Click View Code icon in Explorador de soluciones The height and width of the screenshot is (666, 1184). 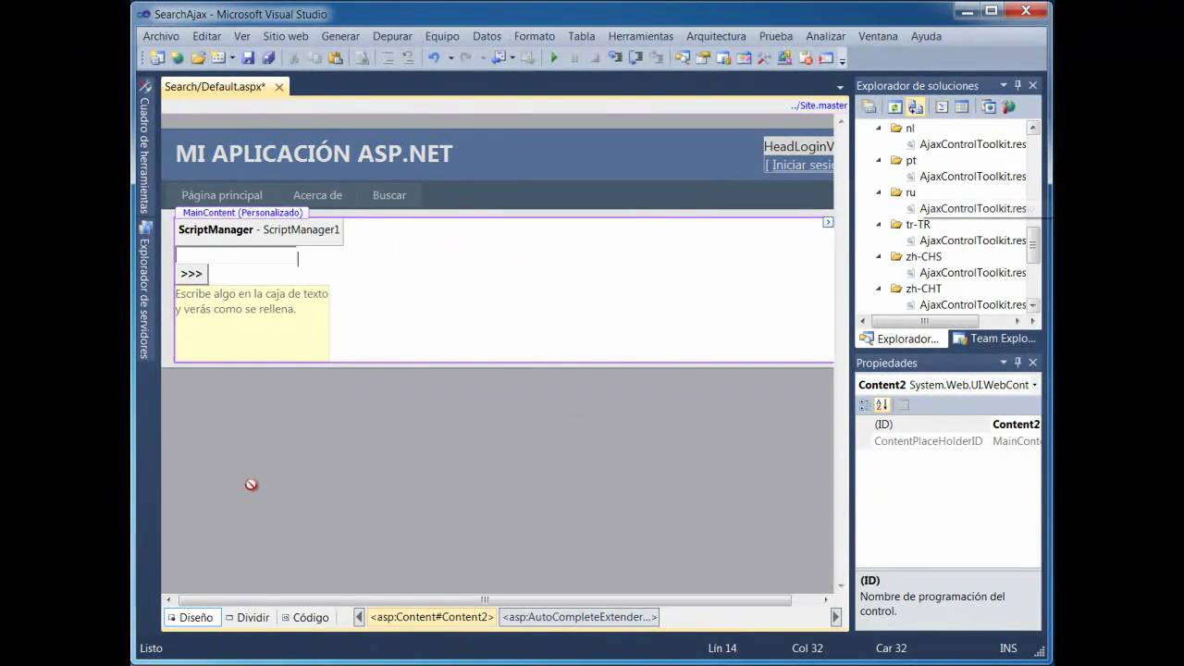942,106
